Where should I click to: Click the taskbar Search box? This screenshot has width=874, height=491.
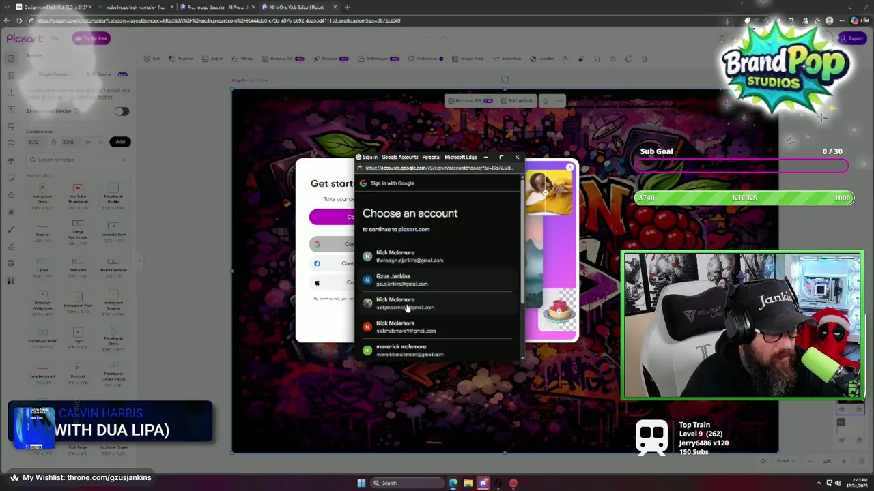click(x=407, y=483)
